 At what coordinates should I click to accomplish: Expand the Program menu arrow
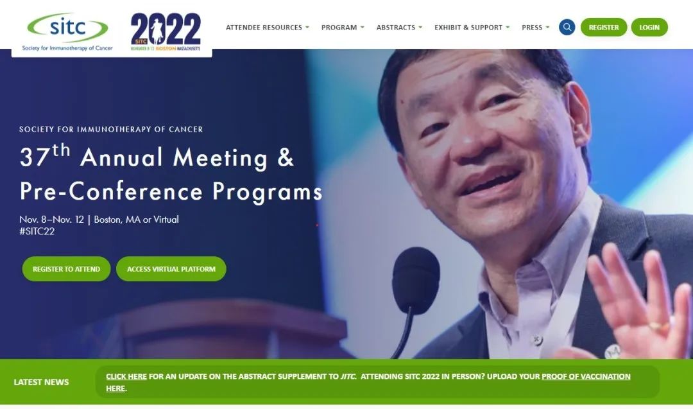[363, 28]
